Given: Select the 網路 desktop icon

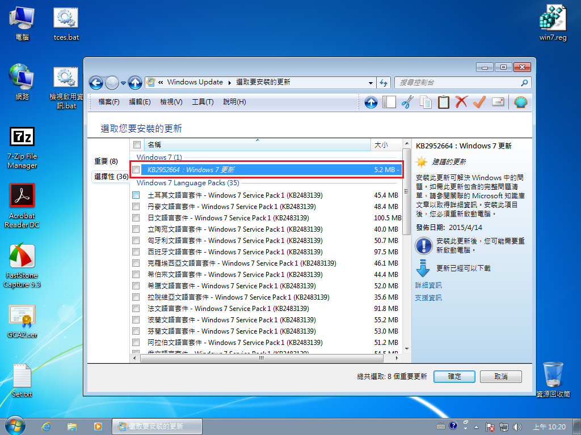Looking at the screenshot, I should (x=22, y=82).
